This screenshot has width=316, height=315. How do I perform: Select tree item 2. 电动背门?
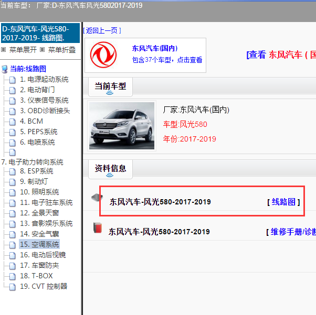pos(37,90)
